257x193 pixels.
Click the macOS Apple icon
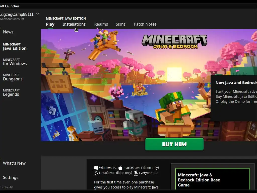click(x=120, y=168)
